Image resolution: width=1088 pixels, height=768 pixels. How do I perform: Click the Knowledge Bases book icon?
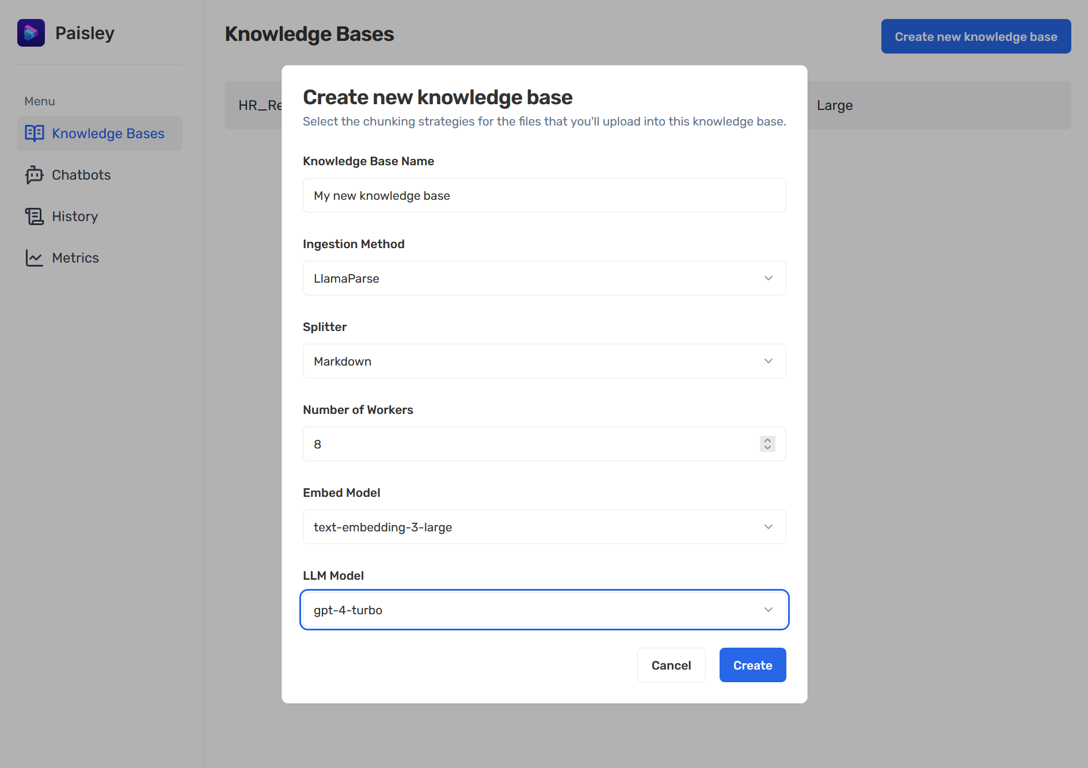[x=35, y=134]
